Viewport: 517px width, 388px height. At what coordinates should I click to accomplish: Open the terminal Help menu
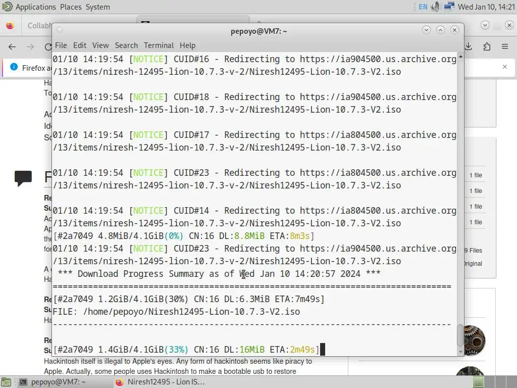[x=187, y=45]
